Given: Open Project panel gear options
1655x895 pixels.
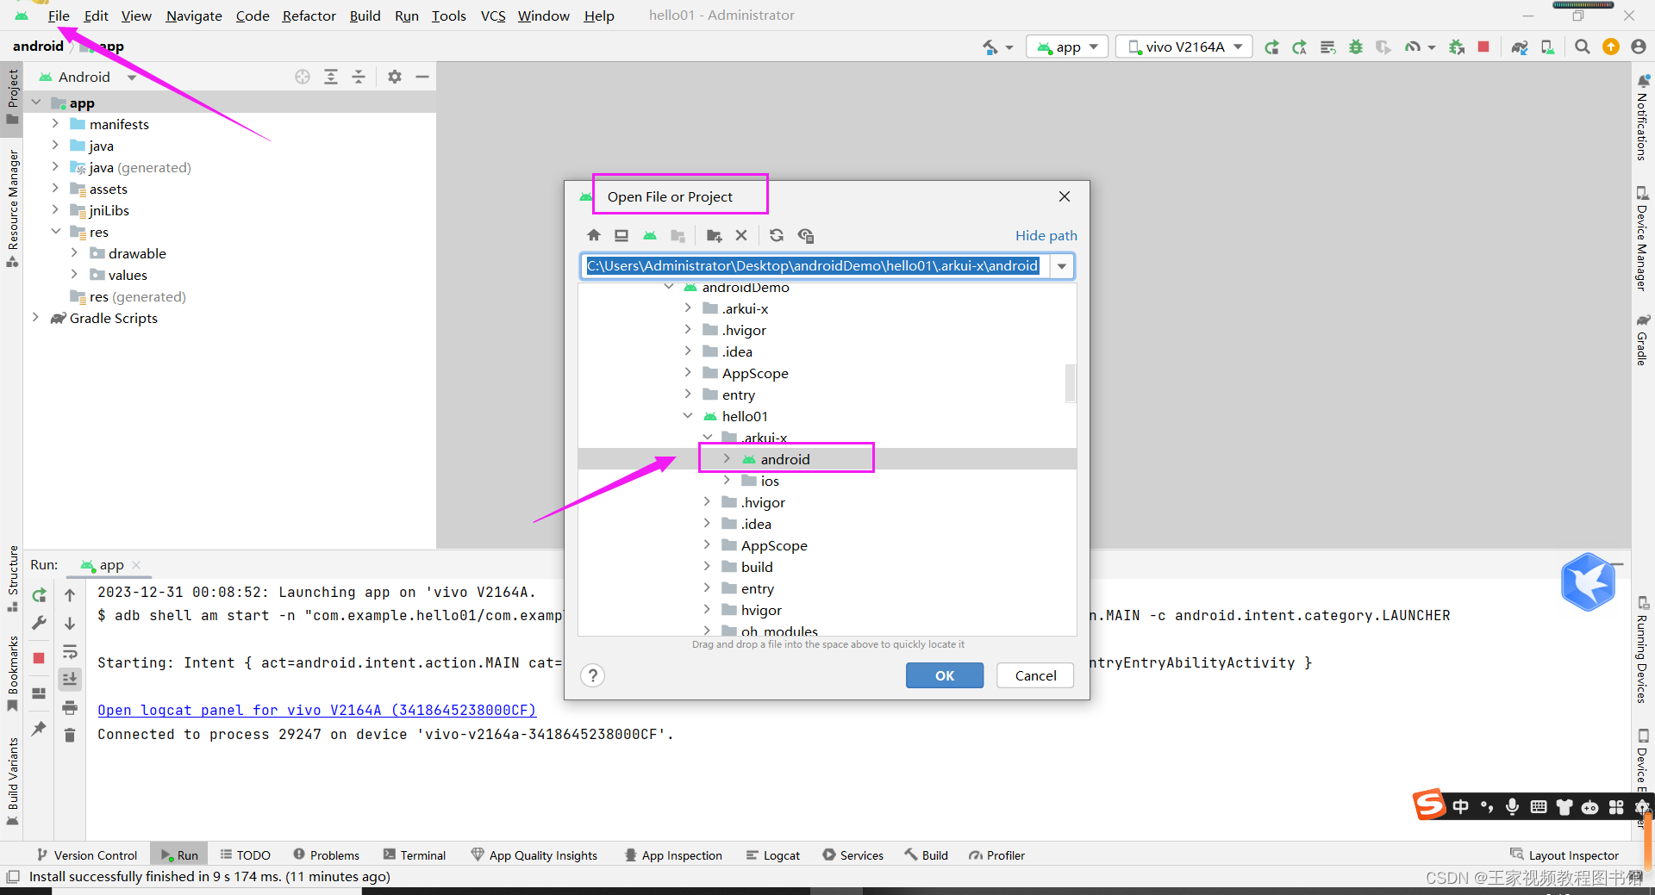Looking at the screenshot, I should click(x=395, y=77).
